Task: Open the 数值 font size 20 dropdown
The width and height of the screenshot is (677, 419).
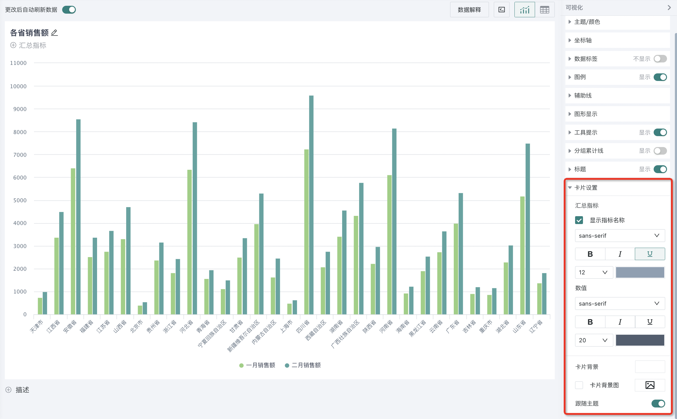Action: pyautogui.click(x=594, y=340)
